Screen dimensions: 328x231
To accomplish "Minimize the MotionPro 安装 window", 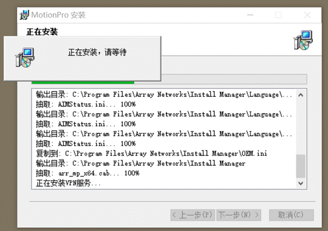I will 250,15.
